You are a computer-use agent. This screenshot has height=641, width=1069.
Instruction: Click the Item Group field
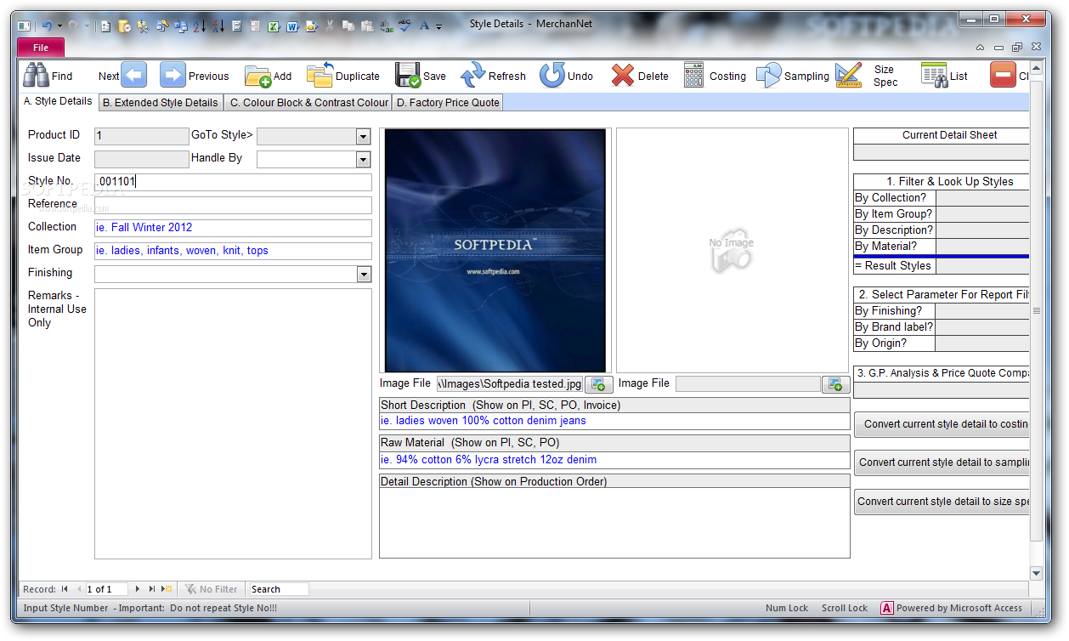point(233,251)
